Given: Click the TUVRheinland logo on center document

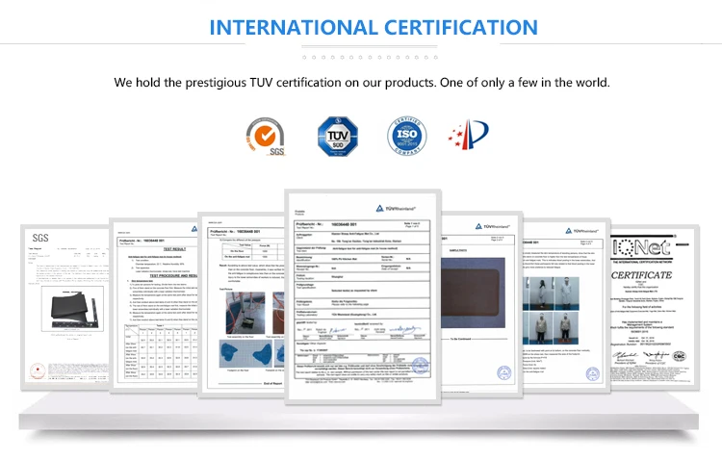Looking at the screenshot, I should [396, 209].
